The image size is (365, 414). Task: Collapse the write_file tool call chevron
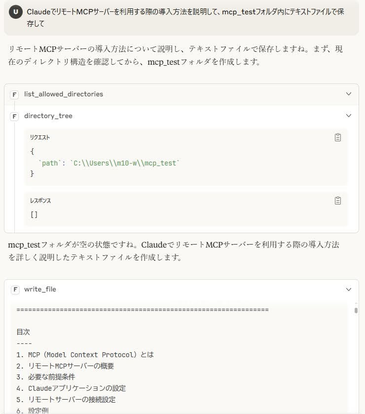click(349, 290)
